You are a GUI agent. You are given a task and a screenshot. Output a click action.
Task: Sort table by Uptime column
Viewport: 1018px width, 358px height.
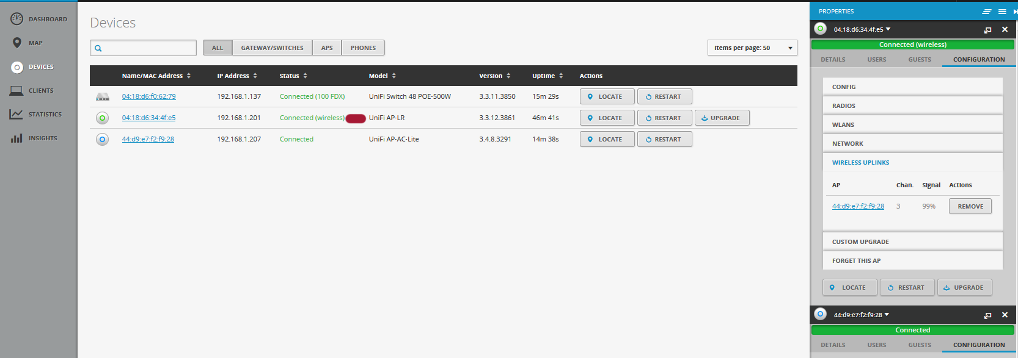547,76
